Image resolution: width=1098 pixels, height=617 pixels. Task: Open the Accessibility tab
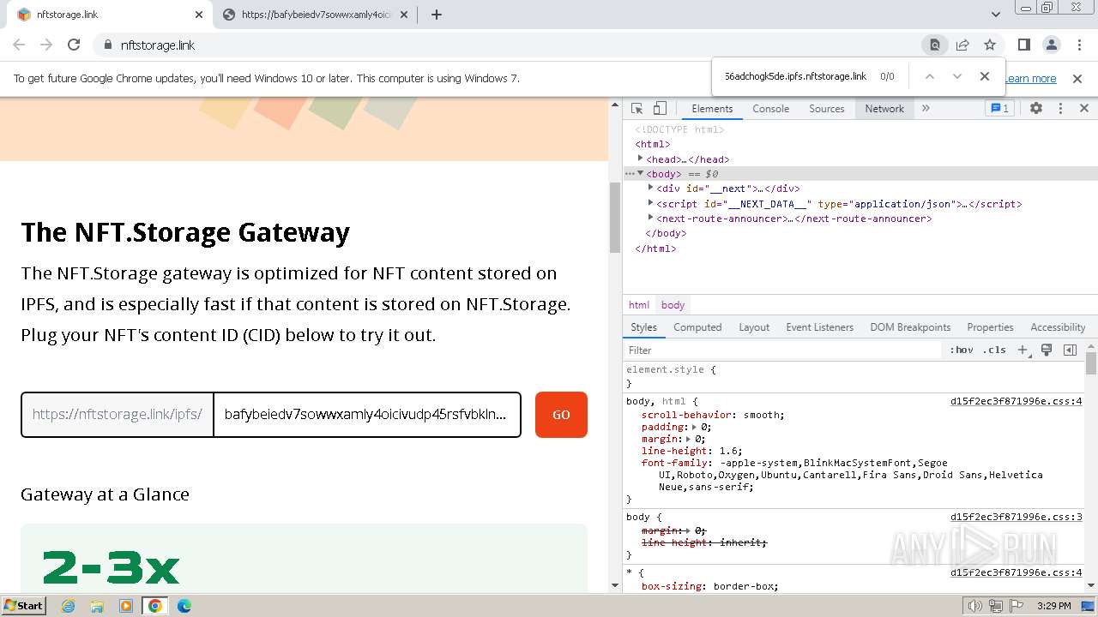[1058, 327]
